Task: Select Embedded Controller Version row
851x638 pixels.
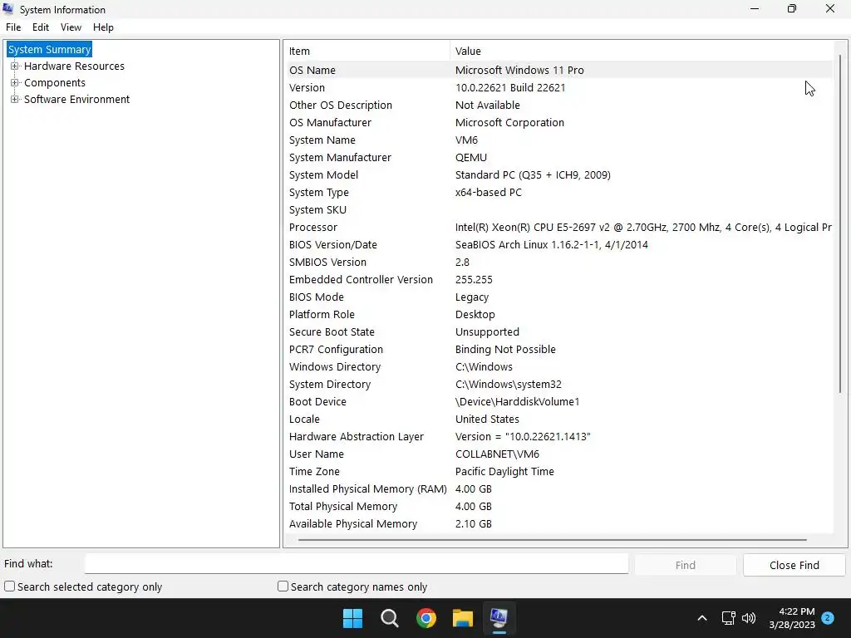Action: (559, 279)
